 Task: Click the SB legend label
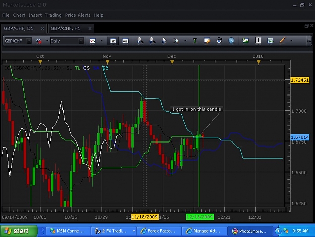click(105, 68)
